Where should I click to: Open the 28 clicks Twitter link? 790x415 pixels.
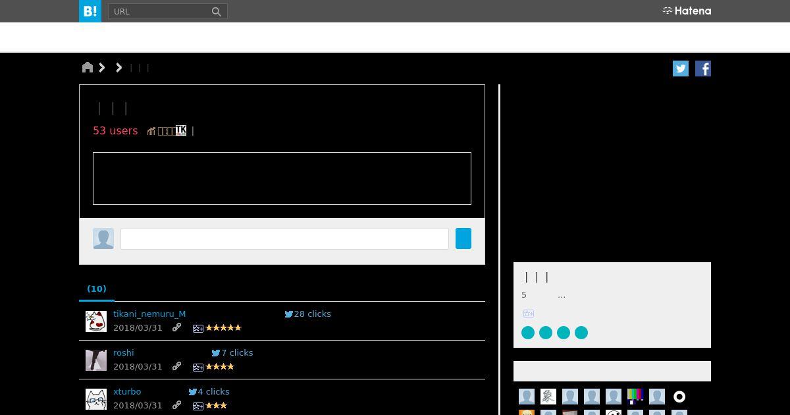coord(308,314)
